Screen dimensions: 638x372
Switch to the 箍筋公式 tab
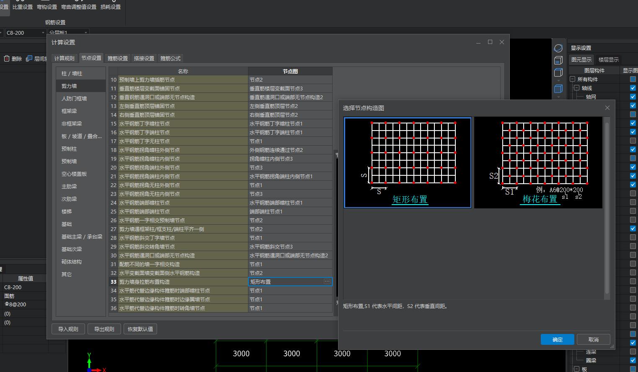(170, 59)
